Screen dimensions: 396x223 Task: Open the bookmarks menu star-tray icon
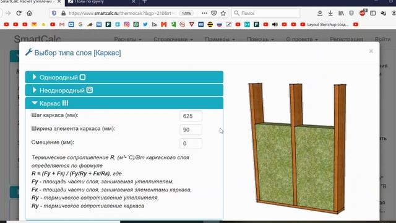(320, 13)
